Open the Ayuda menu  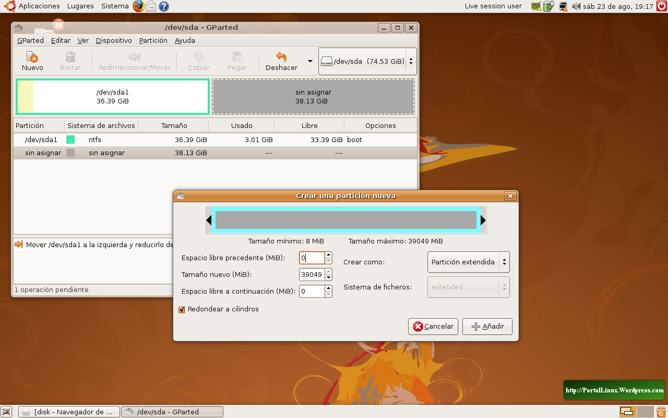[x=185, y=40]
